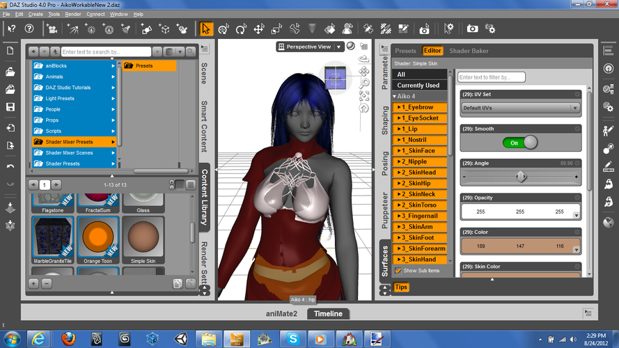Click the DrawStyle sphere icon in viewport
619x348 pixels.
click(350, 46)
